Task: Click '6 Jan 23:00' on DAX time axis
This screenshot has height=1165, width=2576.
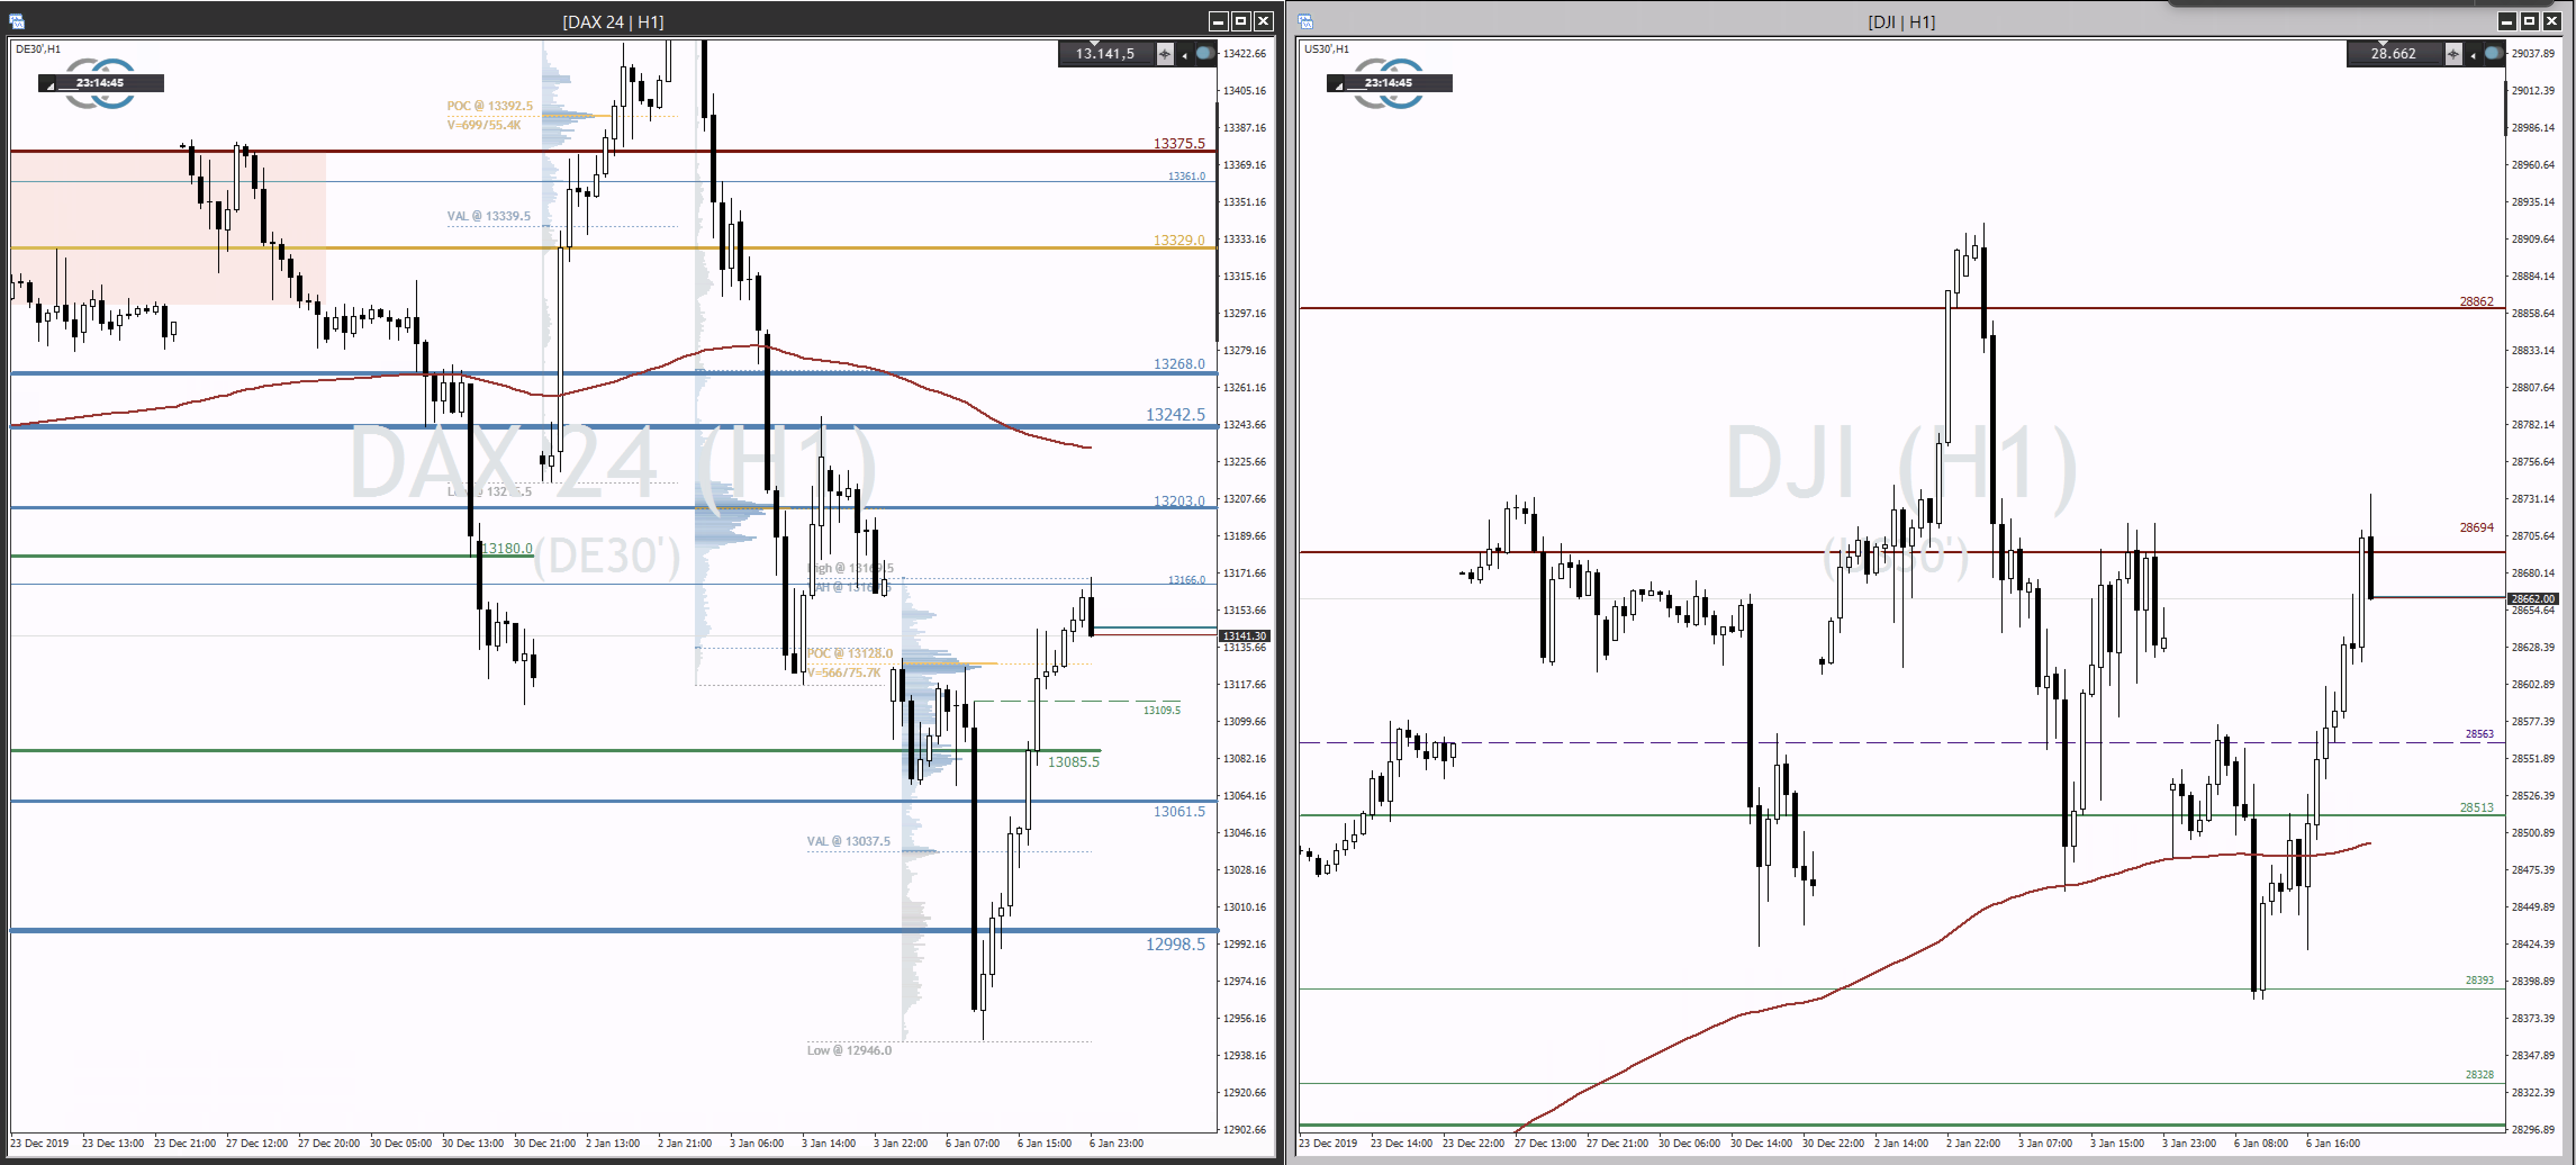Action: [x=1116, y=1143]
